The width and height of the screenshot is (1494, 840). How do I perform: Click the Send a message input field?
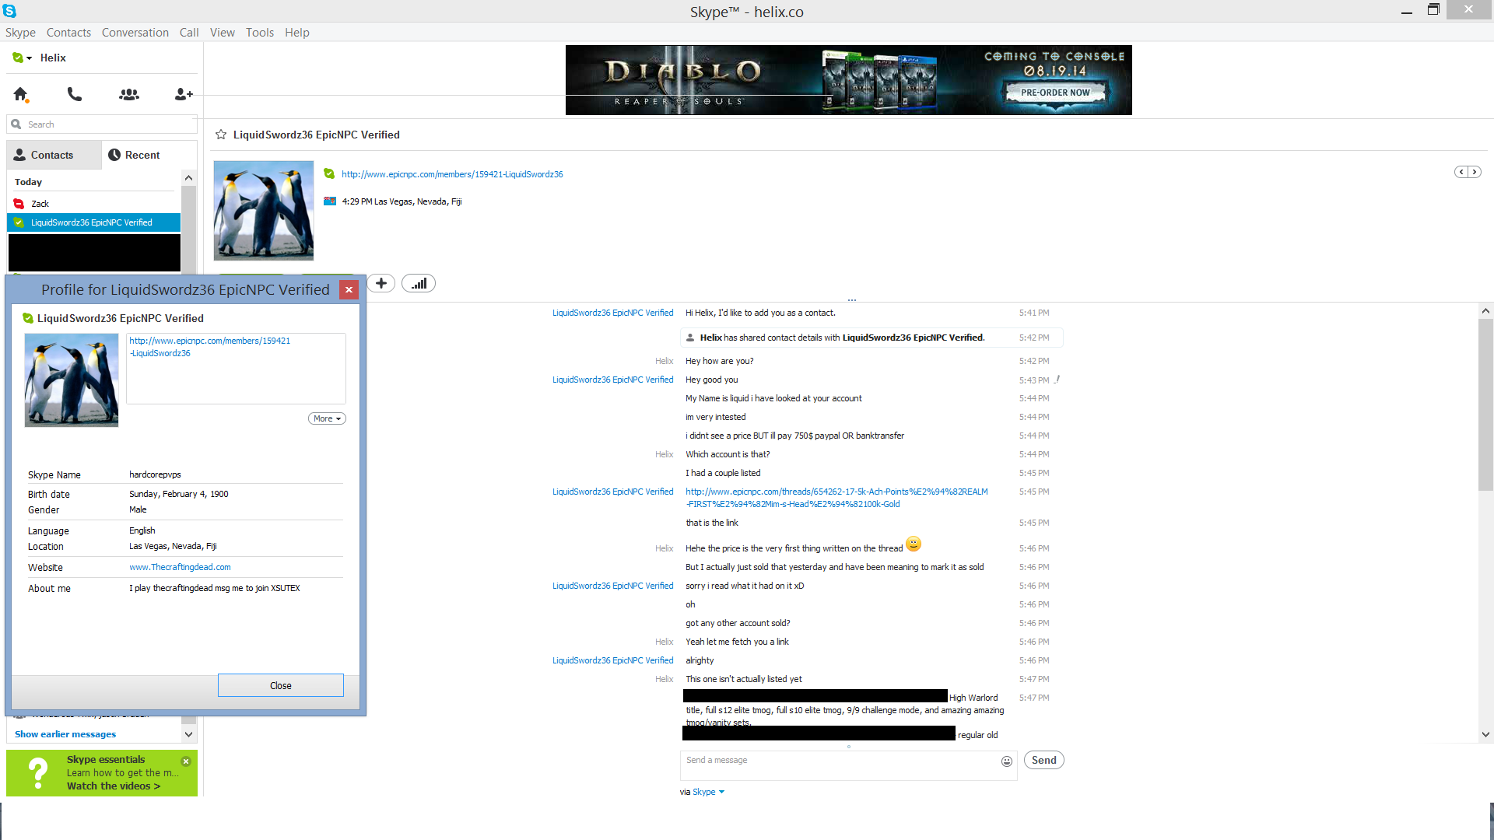(x=840, y=765)
